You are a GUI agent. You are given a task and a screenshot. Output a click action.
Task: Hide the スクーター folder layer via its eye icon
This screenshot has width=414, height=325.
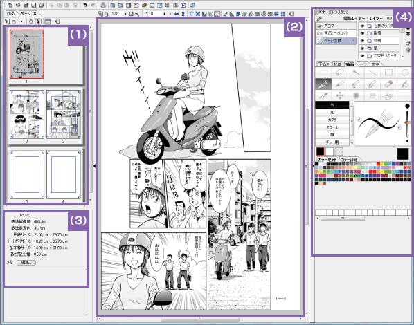(362, 56)
